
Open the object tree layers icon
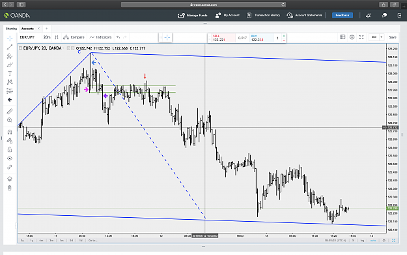click(10, 179)
